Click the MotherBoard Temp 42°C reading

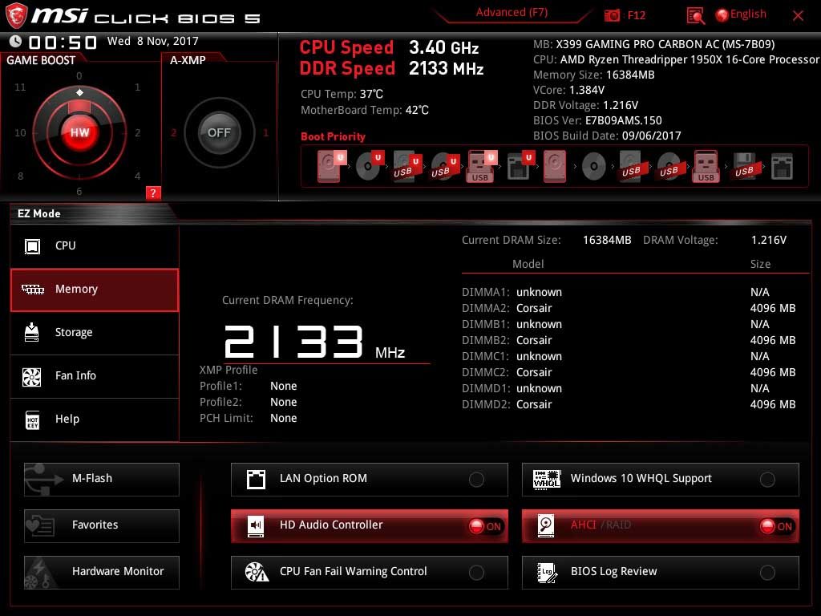[365, 110]
